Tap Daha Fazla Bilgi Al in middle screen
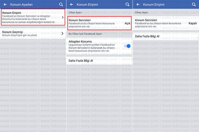 click(99, 61)
